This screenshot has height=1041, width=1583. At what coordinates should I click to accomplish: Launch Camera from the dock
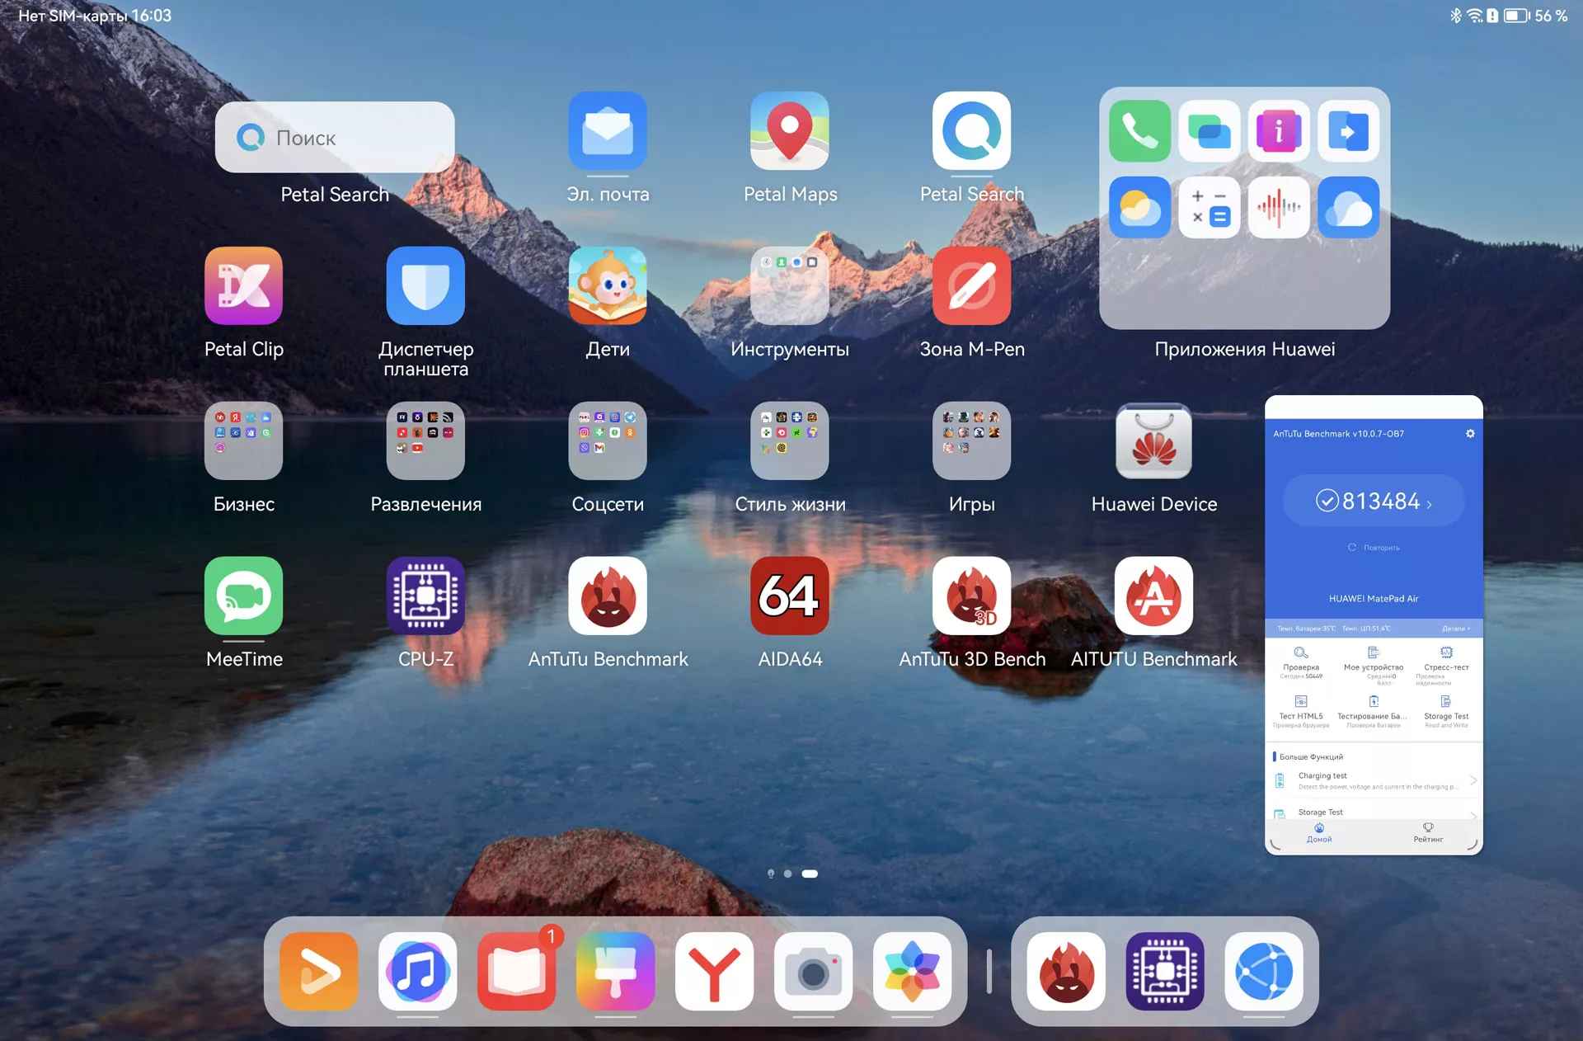click(814, 972)
